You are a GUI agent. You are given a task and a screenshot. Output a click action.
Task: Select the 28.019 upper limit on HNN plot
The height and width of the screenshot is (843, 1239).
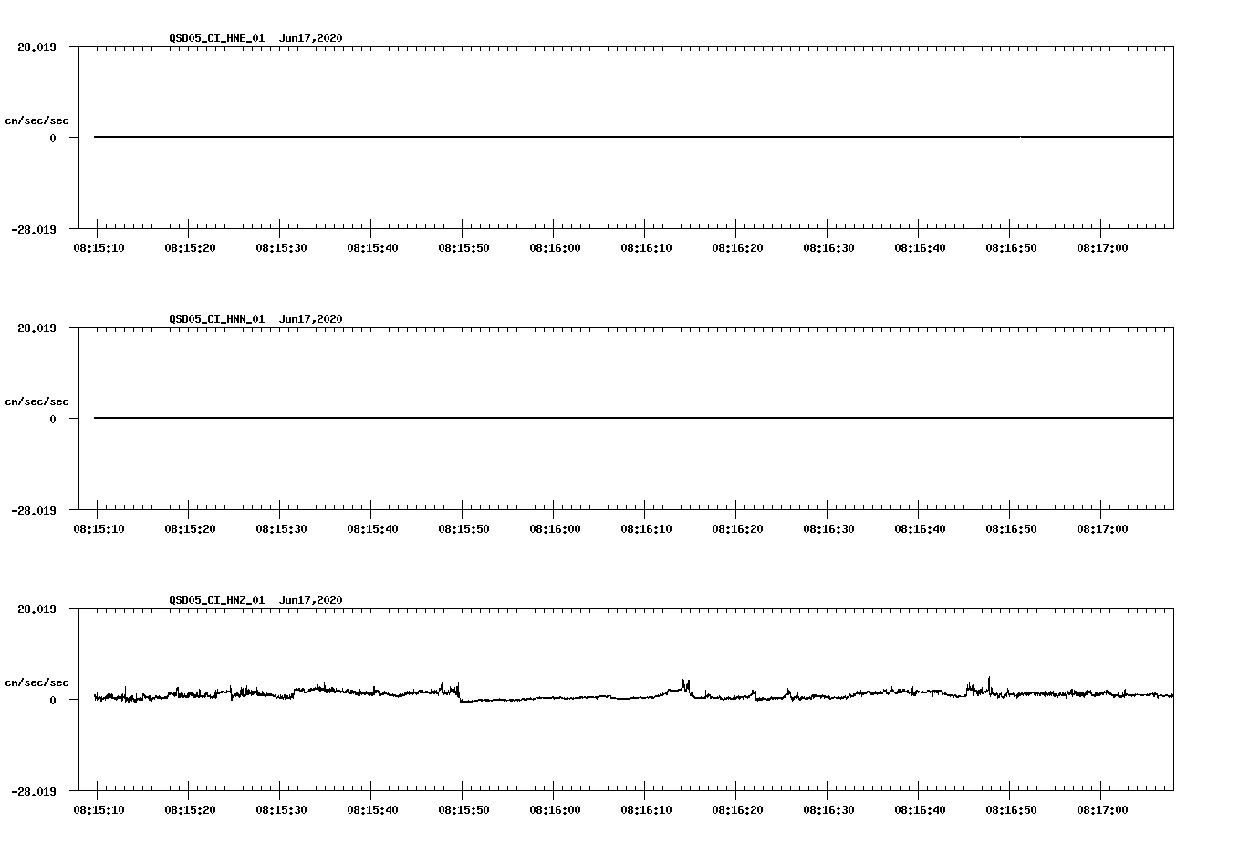[x=36, y=328]
